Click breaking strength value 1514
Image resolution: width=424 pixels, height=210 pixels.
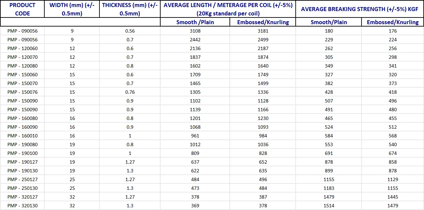click(x=329, y=206)
